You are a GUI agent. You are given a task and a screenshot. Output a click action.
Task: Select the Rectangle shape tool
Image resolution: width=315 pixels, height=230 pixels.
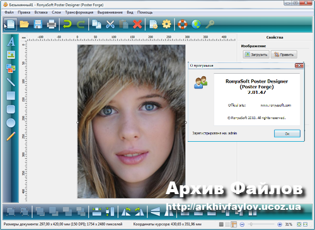click(11, 96)
